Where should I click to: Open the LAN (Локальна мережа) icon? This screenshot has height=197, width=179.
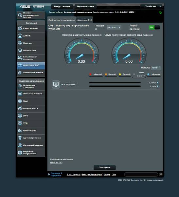20,94
